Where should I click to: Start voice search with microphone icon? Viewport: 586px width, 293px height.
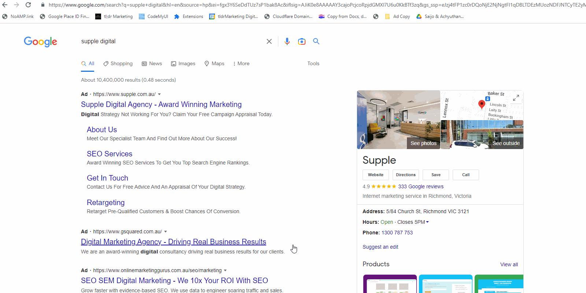coord(287,41)
